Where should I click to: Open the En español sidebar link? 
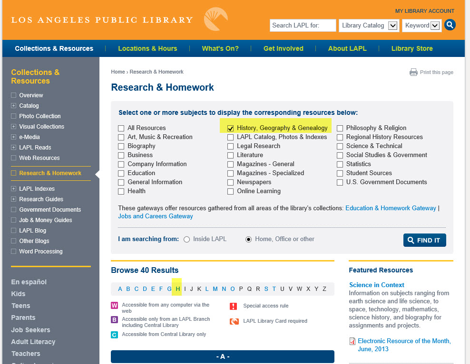(29, 282)
